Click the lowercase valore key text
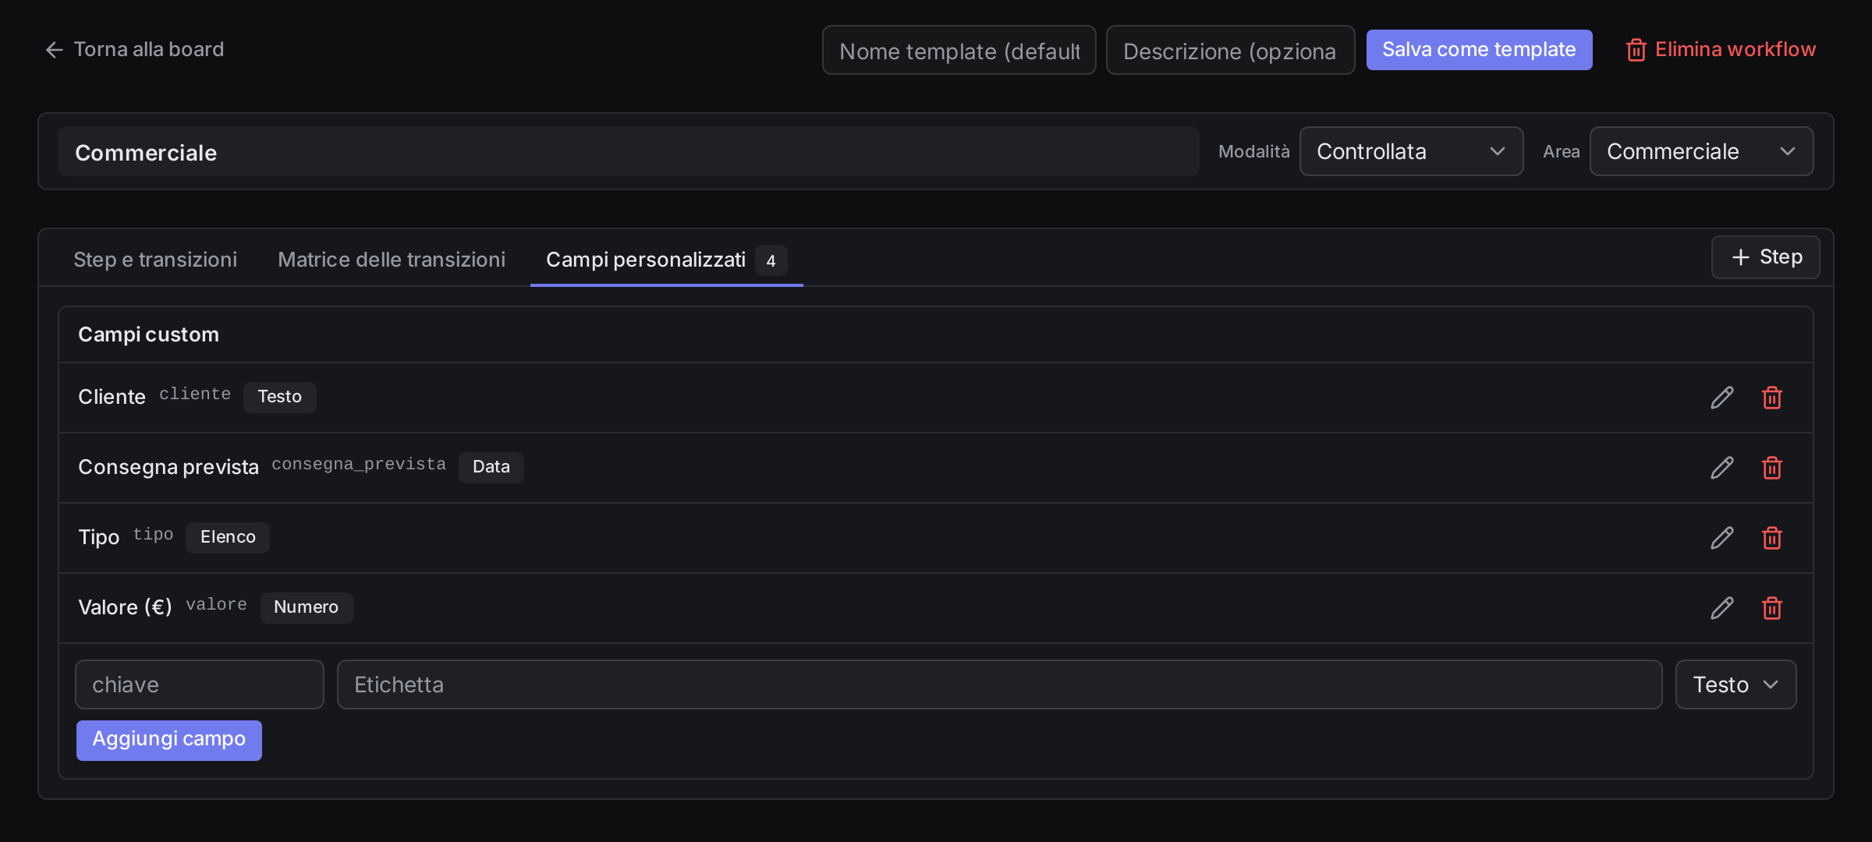The image size is (1872, 842). tap(216, 605)
